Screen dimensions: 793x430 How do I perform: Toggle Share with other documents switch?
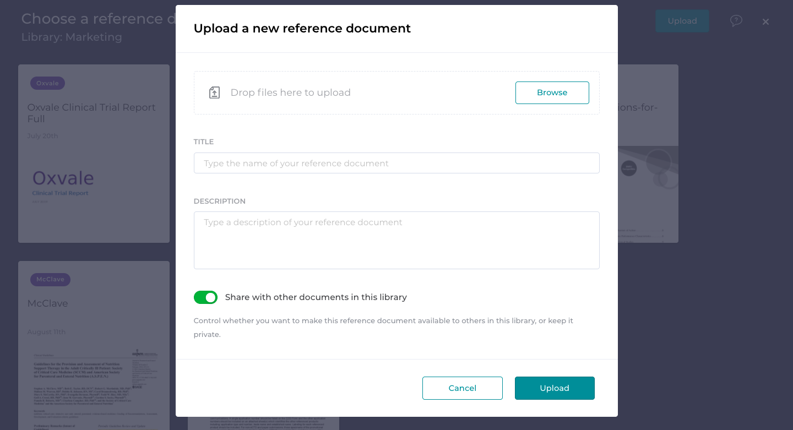tap(205, 297)
